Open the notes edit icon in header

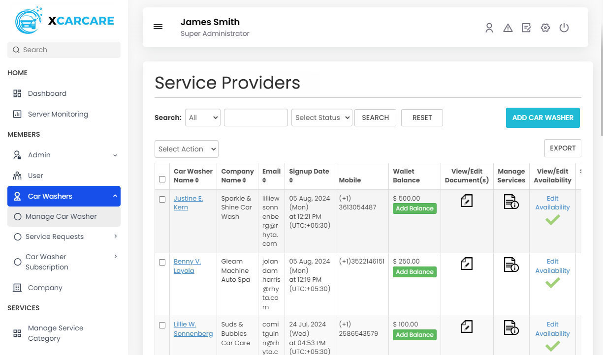coord(527,28)
